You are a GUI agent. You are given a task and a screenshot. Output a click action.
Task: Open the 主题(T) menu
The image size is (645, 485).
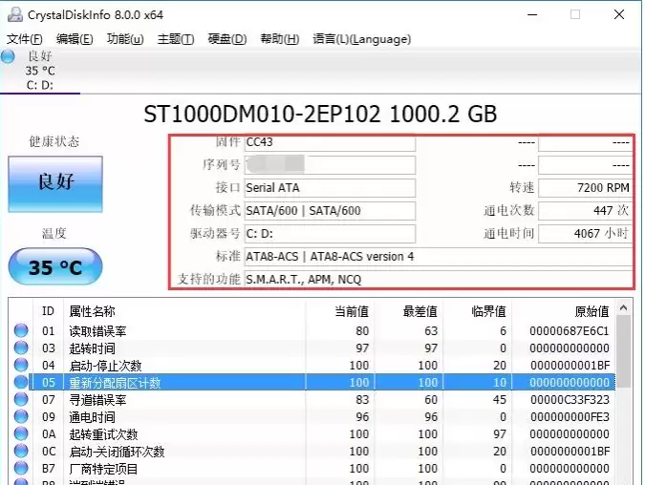(176, 39)
